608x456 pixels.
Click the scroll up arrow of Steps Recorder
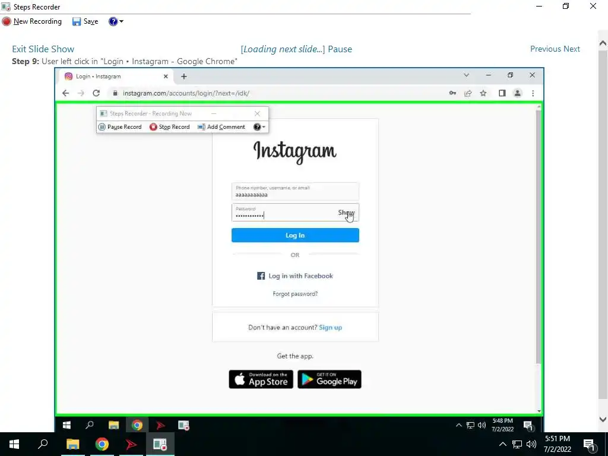tap(603, 43)
